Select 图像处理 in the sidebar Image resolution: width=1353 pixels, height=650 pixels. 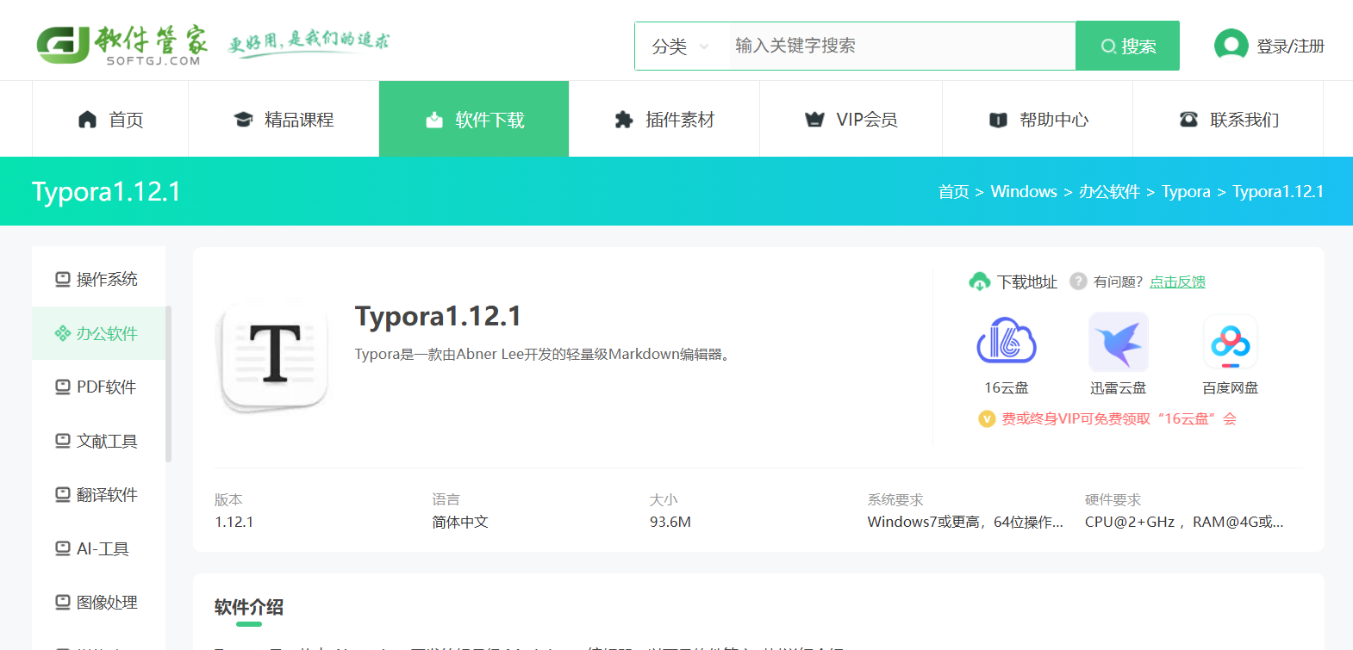(x=98, y=603)
